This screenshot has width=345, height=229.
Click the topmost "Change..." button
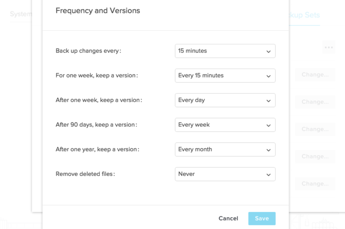pos(315,75)
